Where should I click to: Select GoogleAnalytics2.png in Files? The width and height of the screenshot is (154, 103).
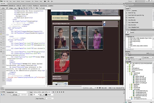[x=141, y=92]
